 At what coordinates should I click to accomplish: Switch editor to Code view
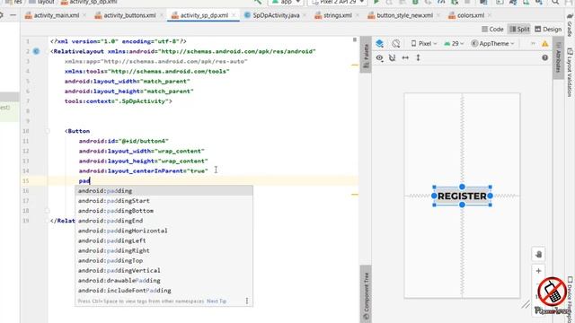click(x=492, y=29)
